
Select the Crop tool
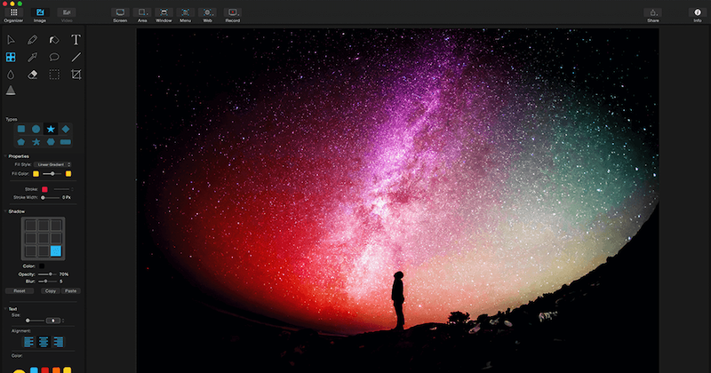coord(76,75)
